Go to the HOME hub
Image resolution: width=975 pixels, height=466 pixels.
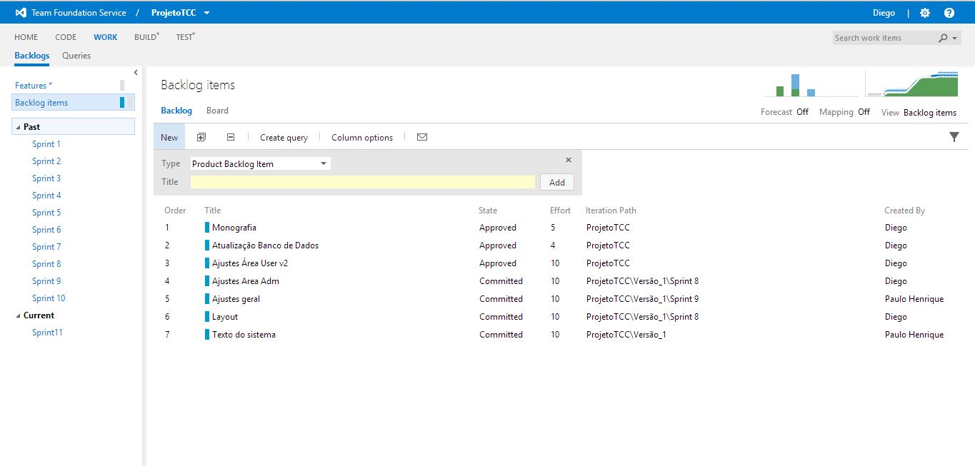(x=26, y=37)
